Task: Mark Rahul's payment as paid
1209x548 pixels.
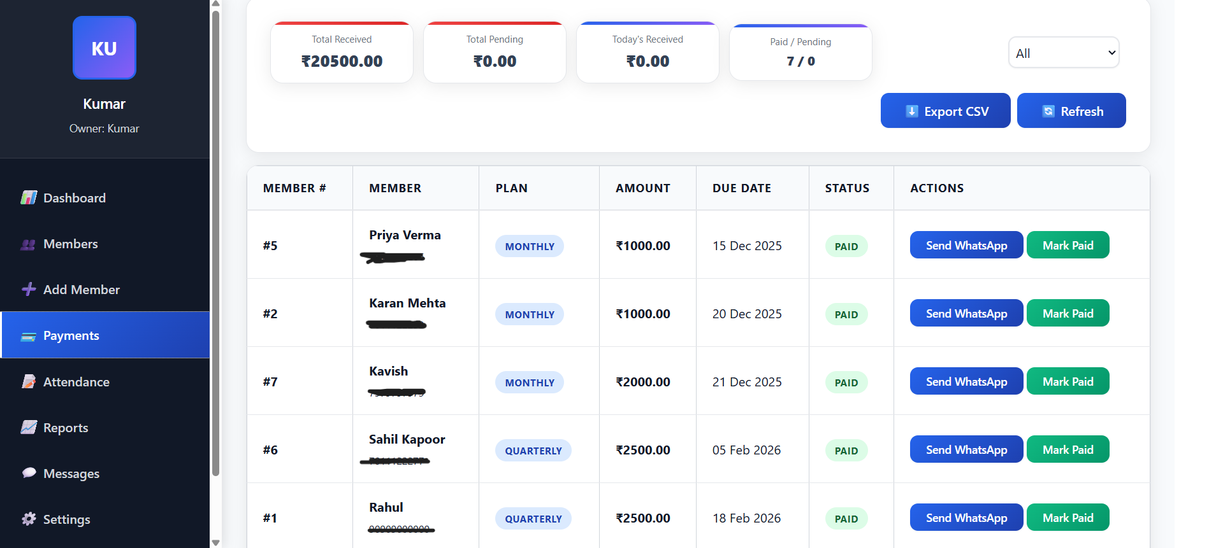Action: [1068, 517]
